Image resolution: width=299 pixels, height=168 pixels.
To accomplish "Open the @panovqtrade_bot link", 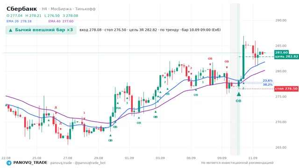I will point(90,163).
